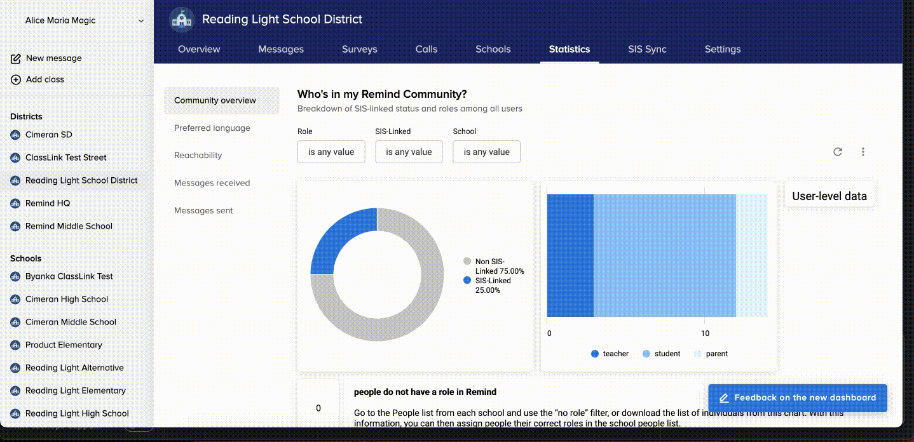Open the Reachability statistics section
Viewport: 914px width, 442px height.
coord(198,156)
